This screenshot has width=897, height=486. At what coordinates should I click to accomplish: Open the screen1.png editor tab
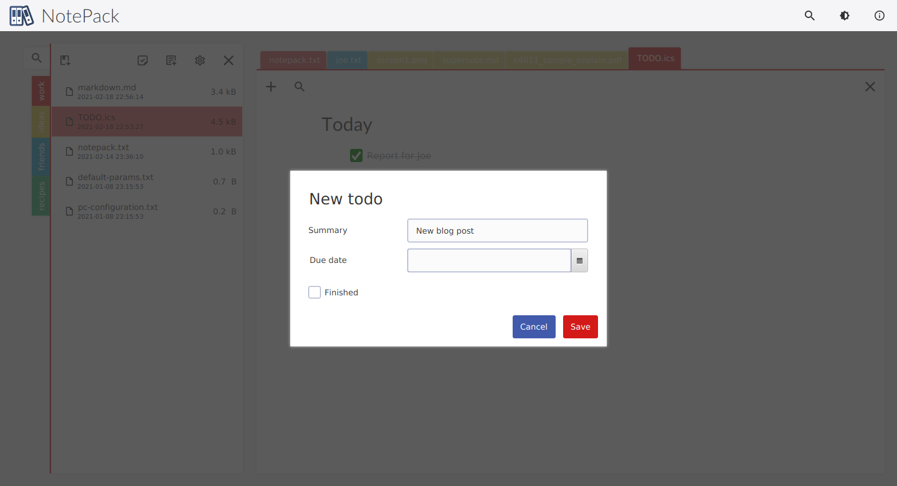[401, 60]
